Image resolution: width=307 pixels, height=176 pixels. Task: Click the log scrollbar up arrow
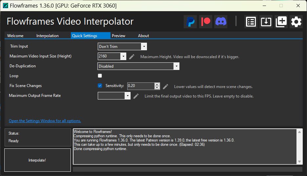(x=299, y=132)
